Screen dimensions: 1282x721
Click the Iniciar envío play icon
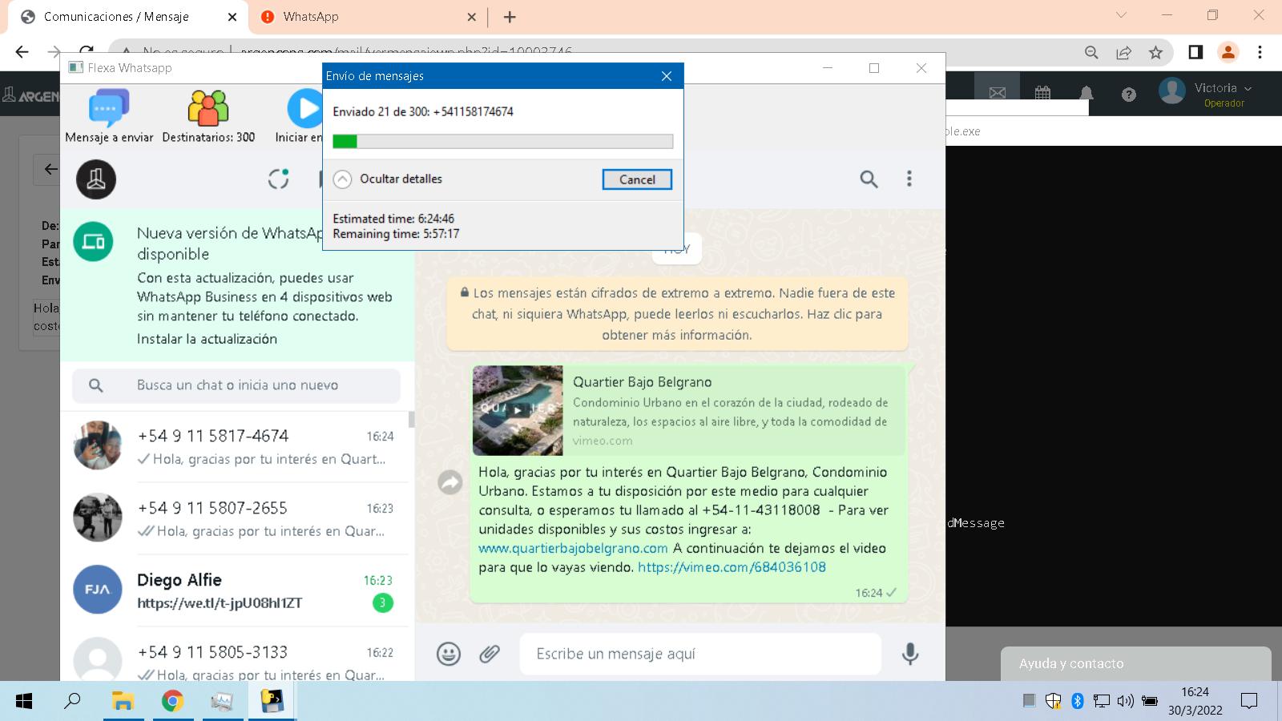tap(305, 108)
